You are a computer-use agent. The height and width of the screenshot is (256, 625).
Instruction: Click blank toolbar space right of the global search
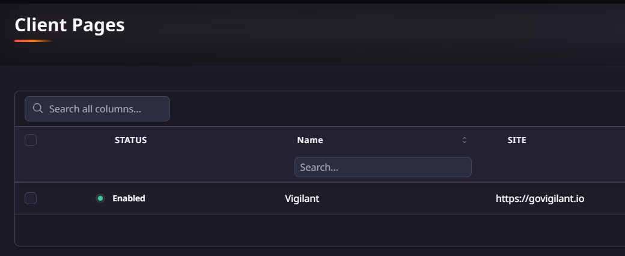[391, 109]
